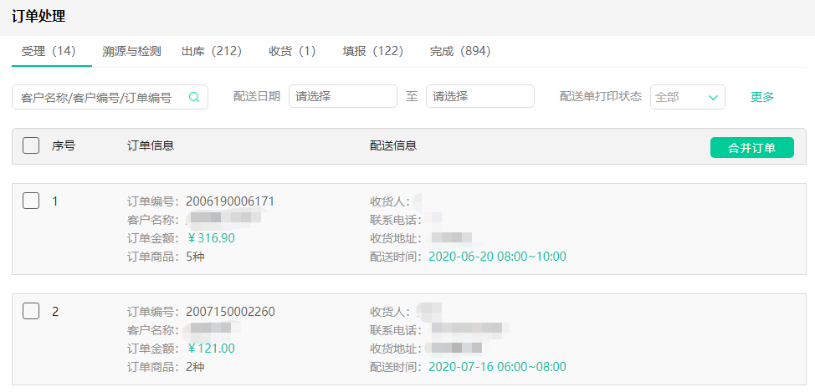Click the search magnifier icon
Image resolution: width=815 pixels, height=392 pixels.
coord(194,97)
